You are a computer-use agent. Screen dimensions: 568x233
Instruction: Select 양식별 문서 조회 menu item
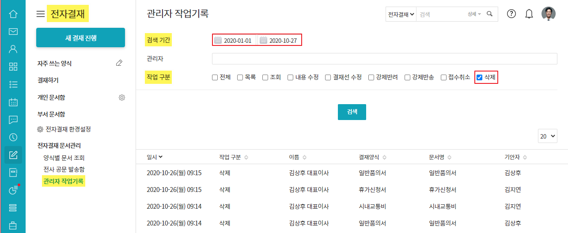click(x=64, y=158)
